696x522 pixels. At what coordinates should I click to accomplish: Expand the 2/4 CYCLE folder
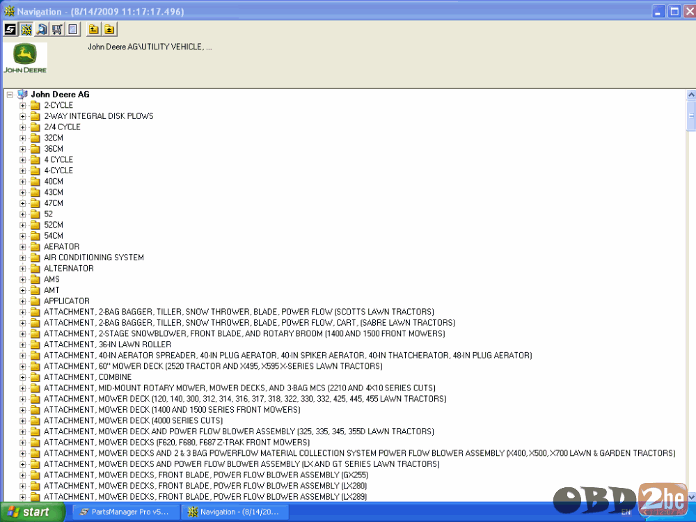tap(23, 127)
